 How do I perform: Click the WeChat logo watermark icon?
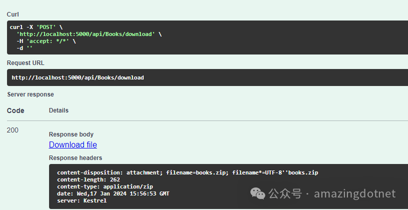pyautogui.click(x=258, y=194)
